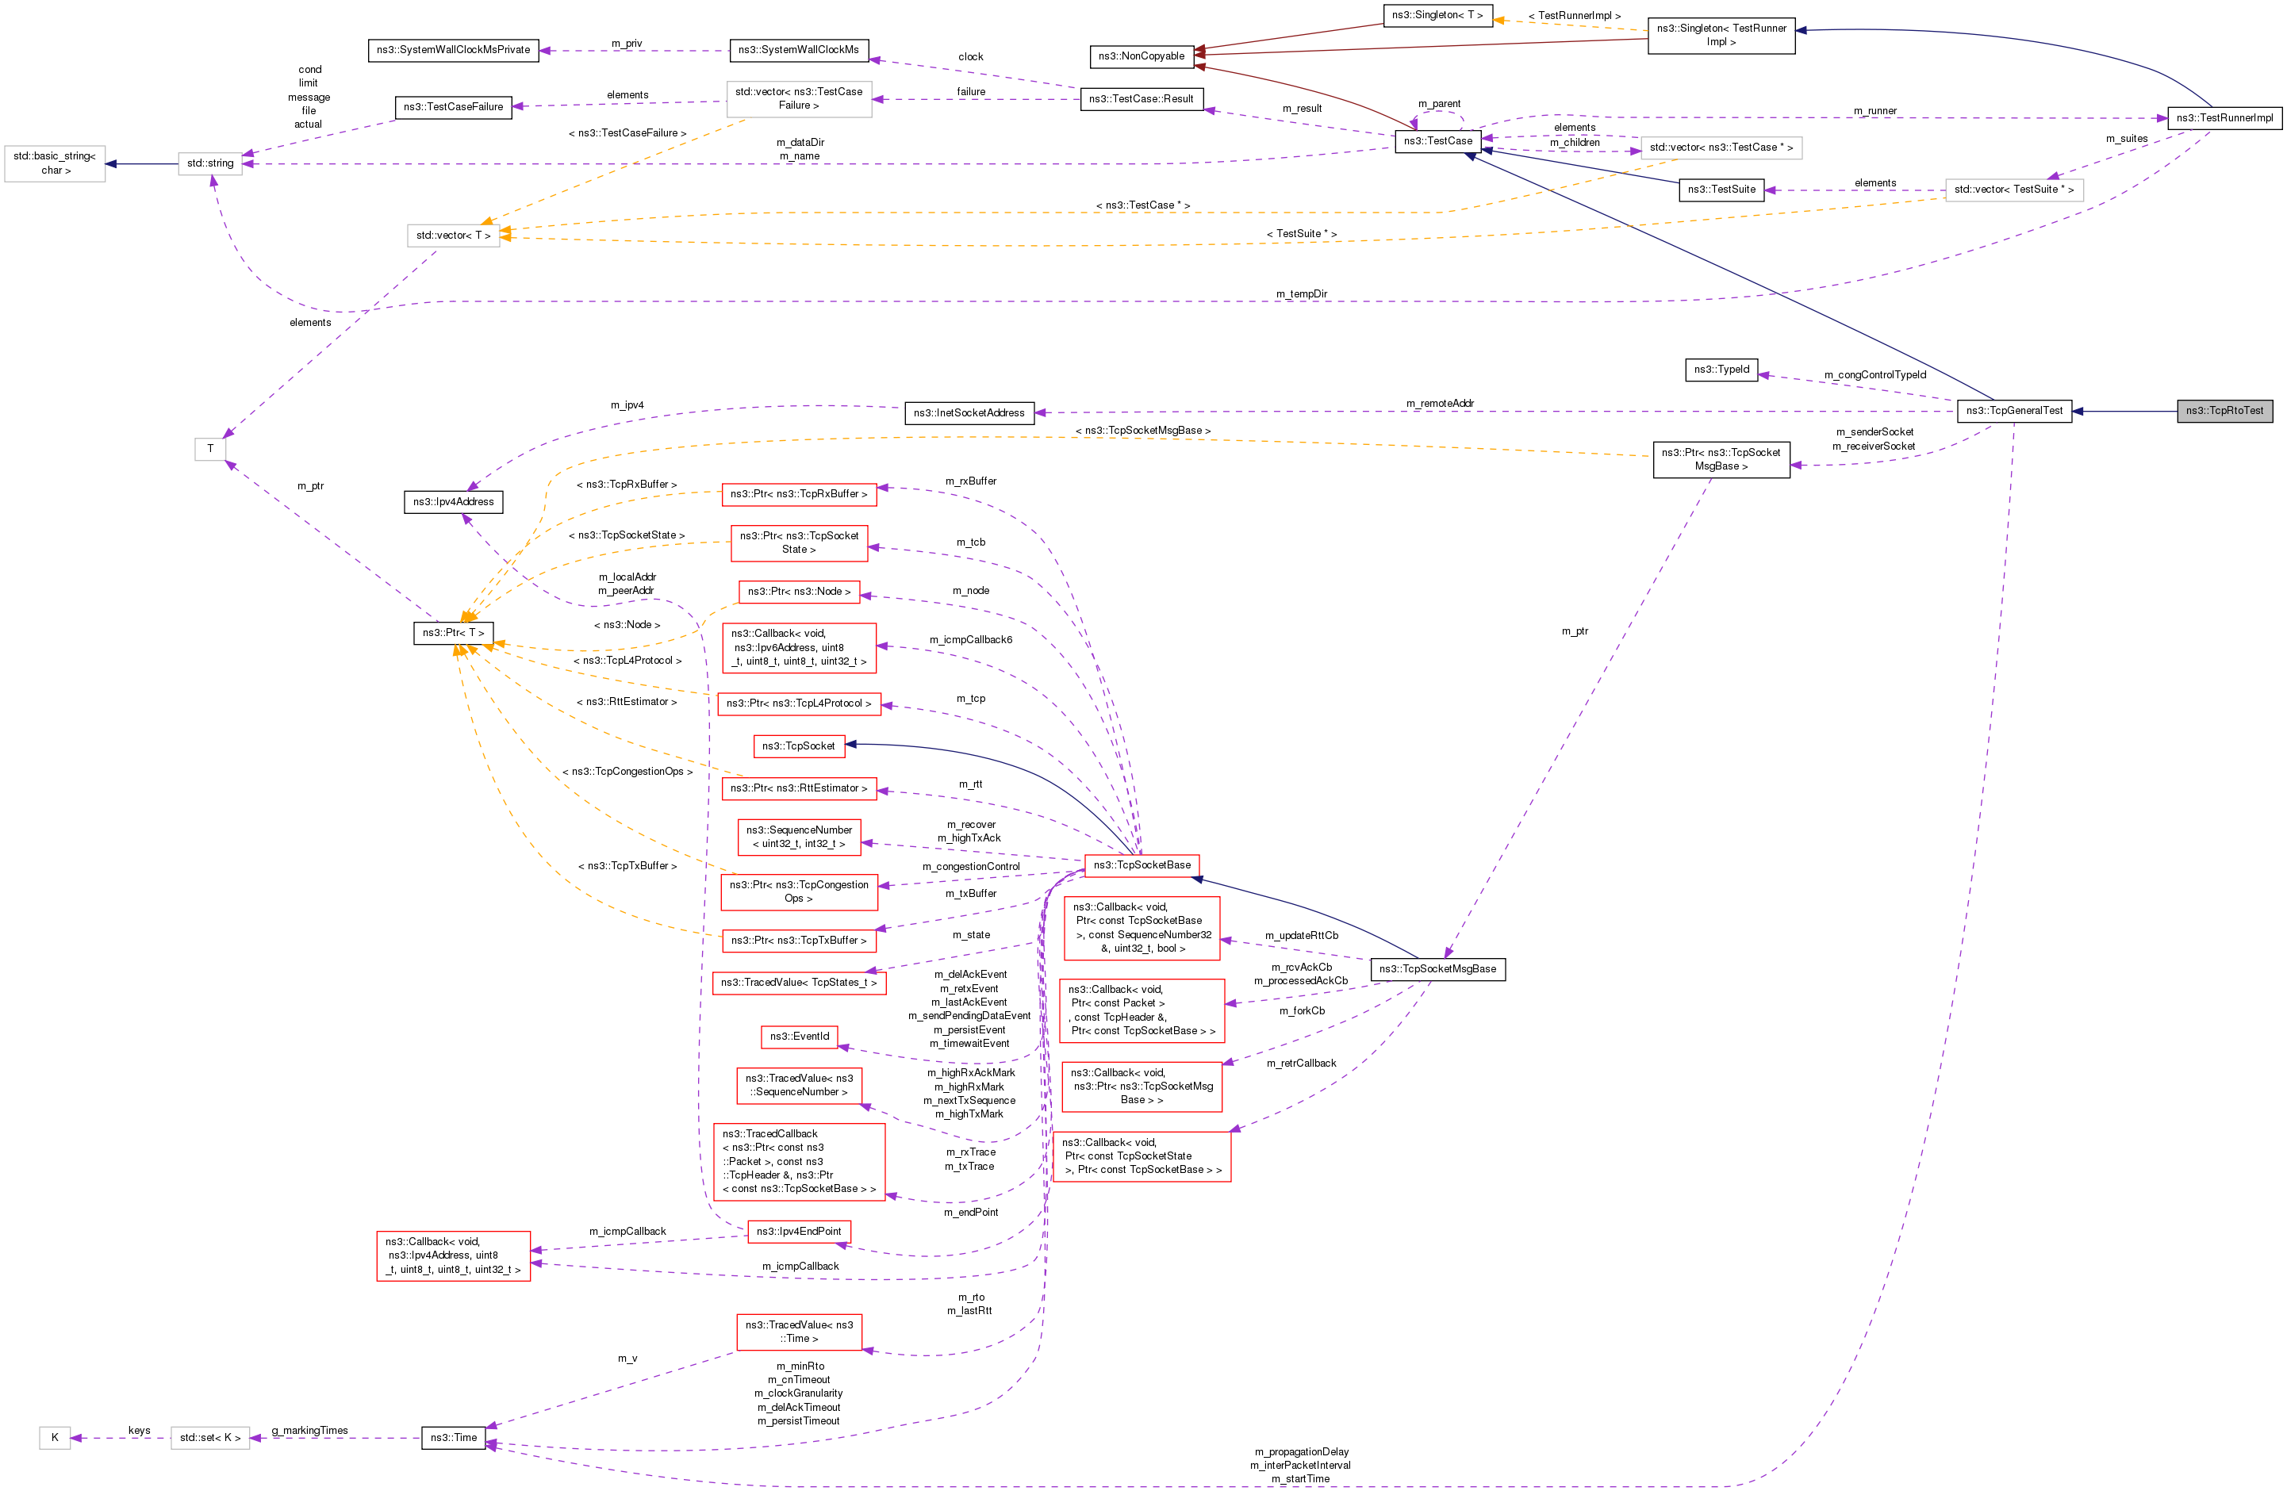Select the ns3::TestRunnerImpl node
2287x1491 pixels.
[x=2224, y=118]
